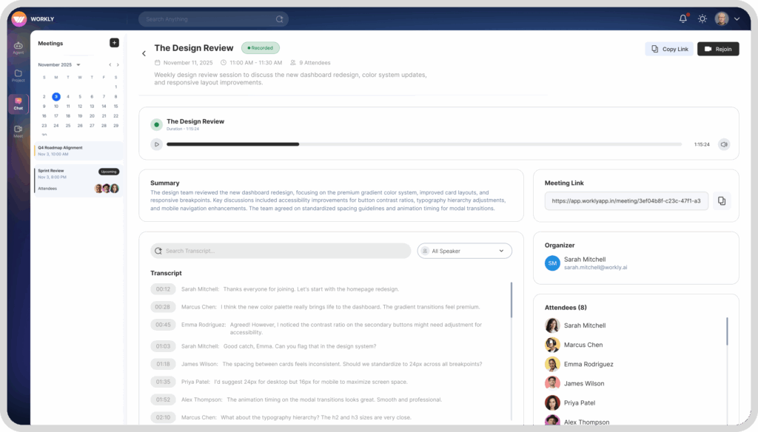Viewport: 758px width, 432px height.
Task: Open the All Speaker filter dropdown
Action: point(464,251)
